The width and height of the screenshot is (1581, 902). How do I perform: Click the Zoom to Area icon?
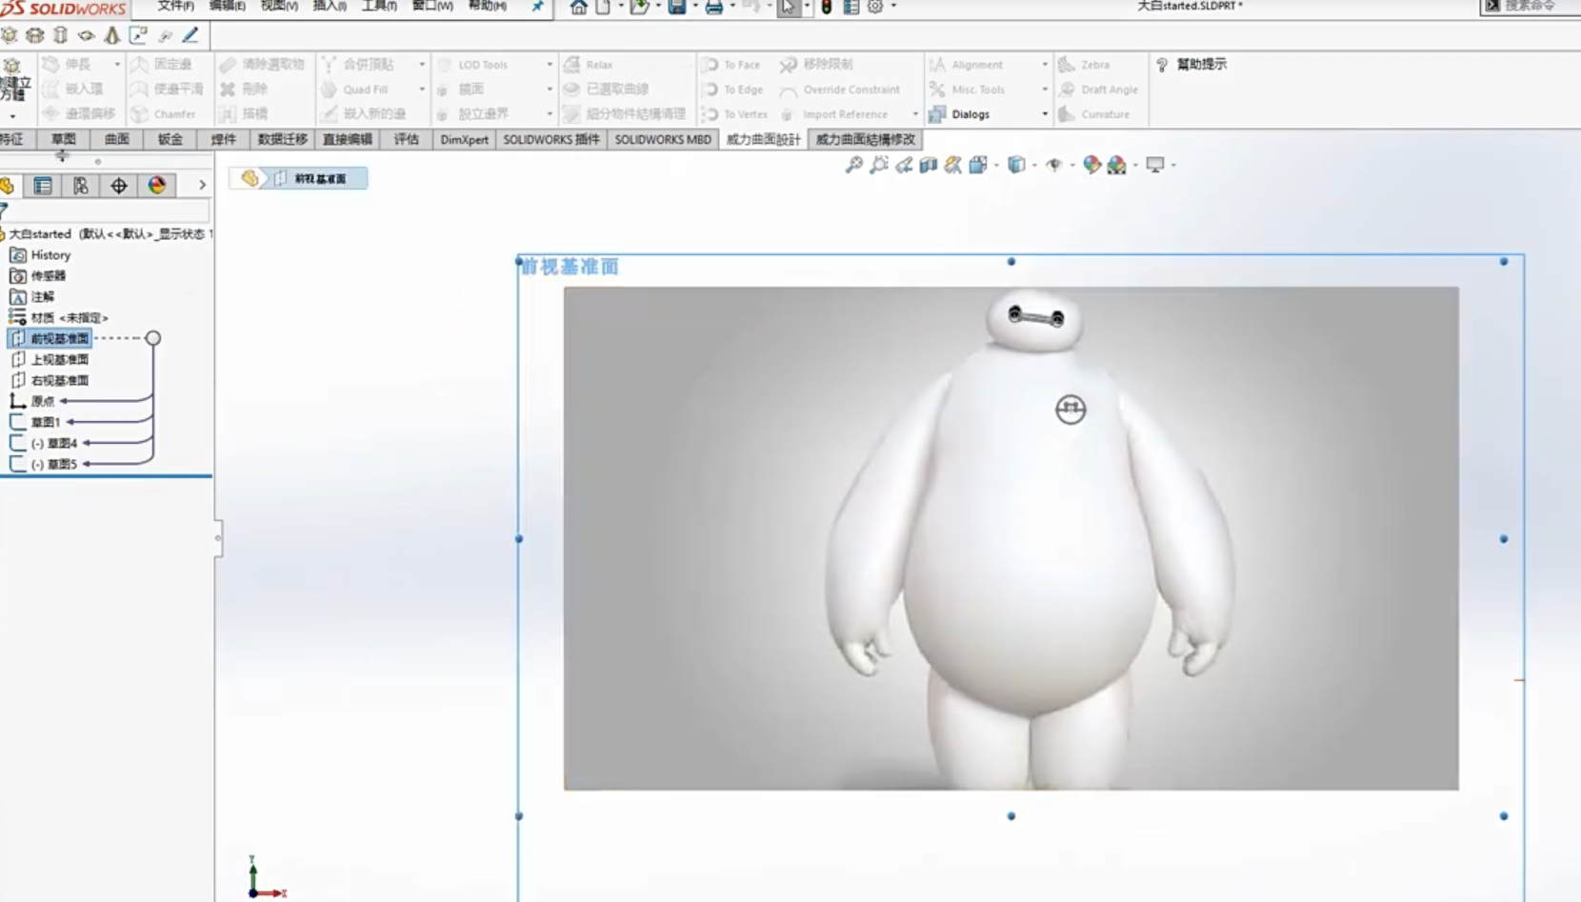879,165
